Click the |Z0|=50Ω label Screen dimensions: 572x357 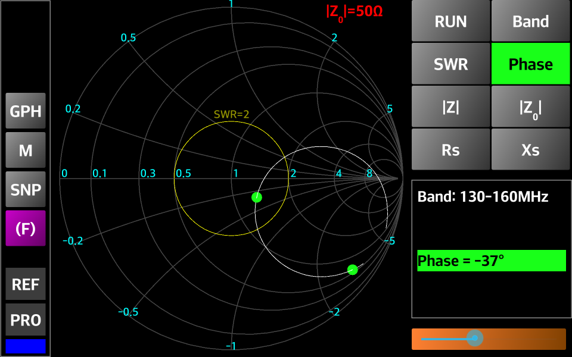[354, 12]
